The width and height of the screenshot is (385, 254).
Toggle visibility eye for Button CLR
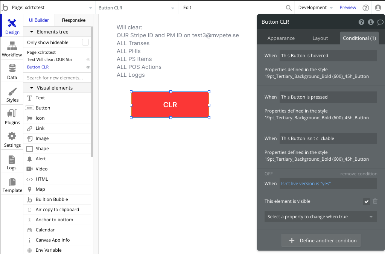[88, 67]
